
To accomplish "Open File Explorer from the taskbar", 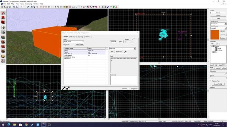I will pos(15,125).
